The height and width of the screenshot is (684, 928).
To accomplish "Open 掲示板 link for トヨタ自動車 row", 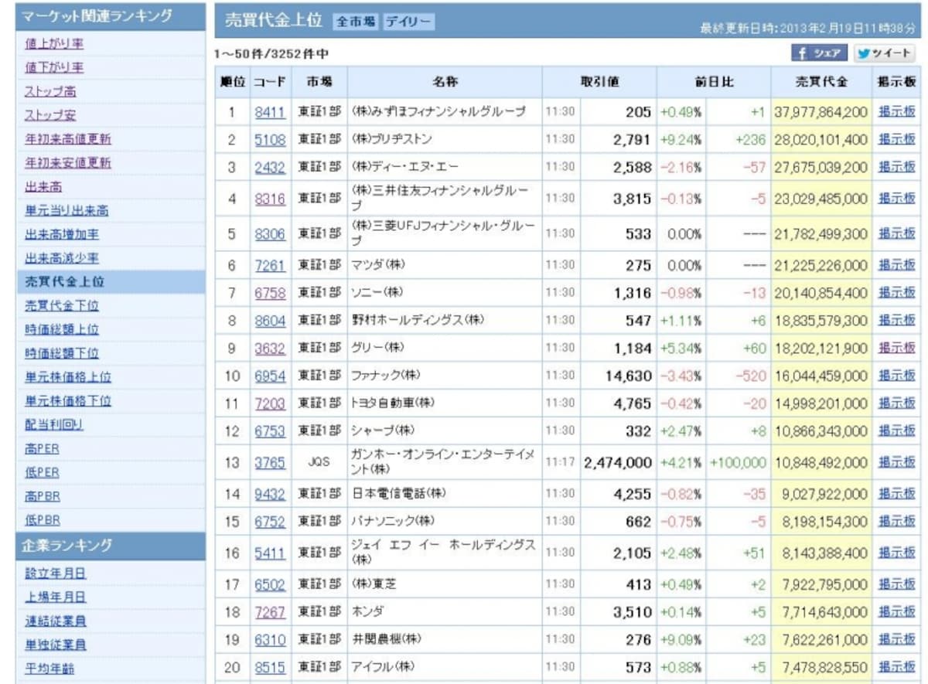I will pyautogui.click(x=897, y=403).
